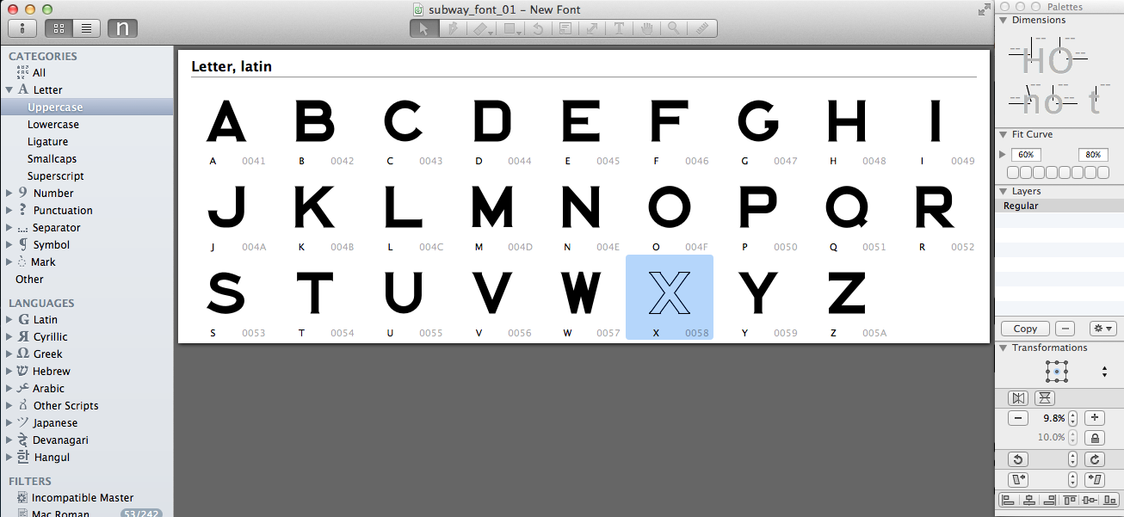The width and height of the screenshot is (1124, 517).
Task: Expand the Greek languages section
Action: tap(9, 354)
